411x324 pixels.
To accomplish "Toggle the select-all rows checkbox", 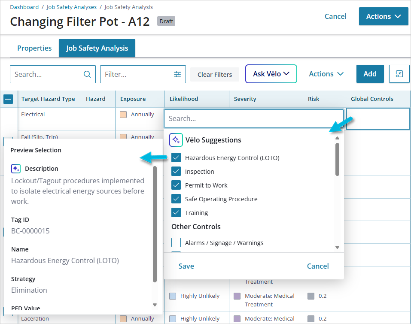I will [x=8, y=99].
